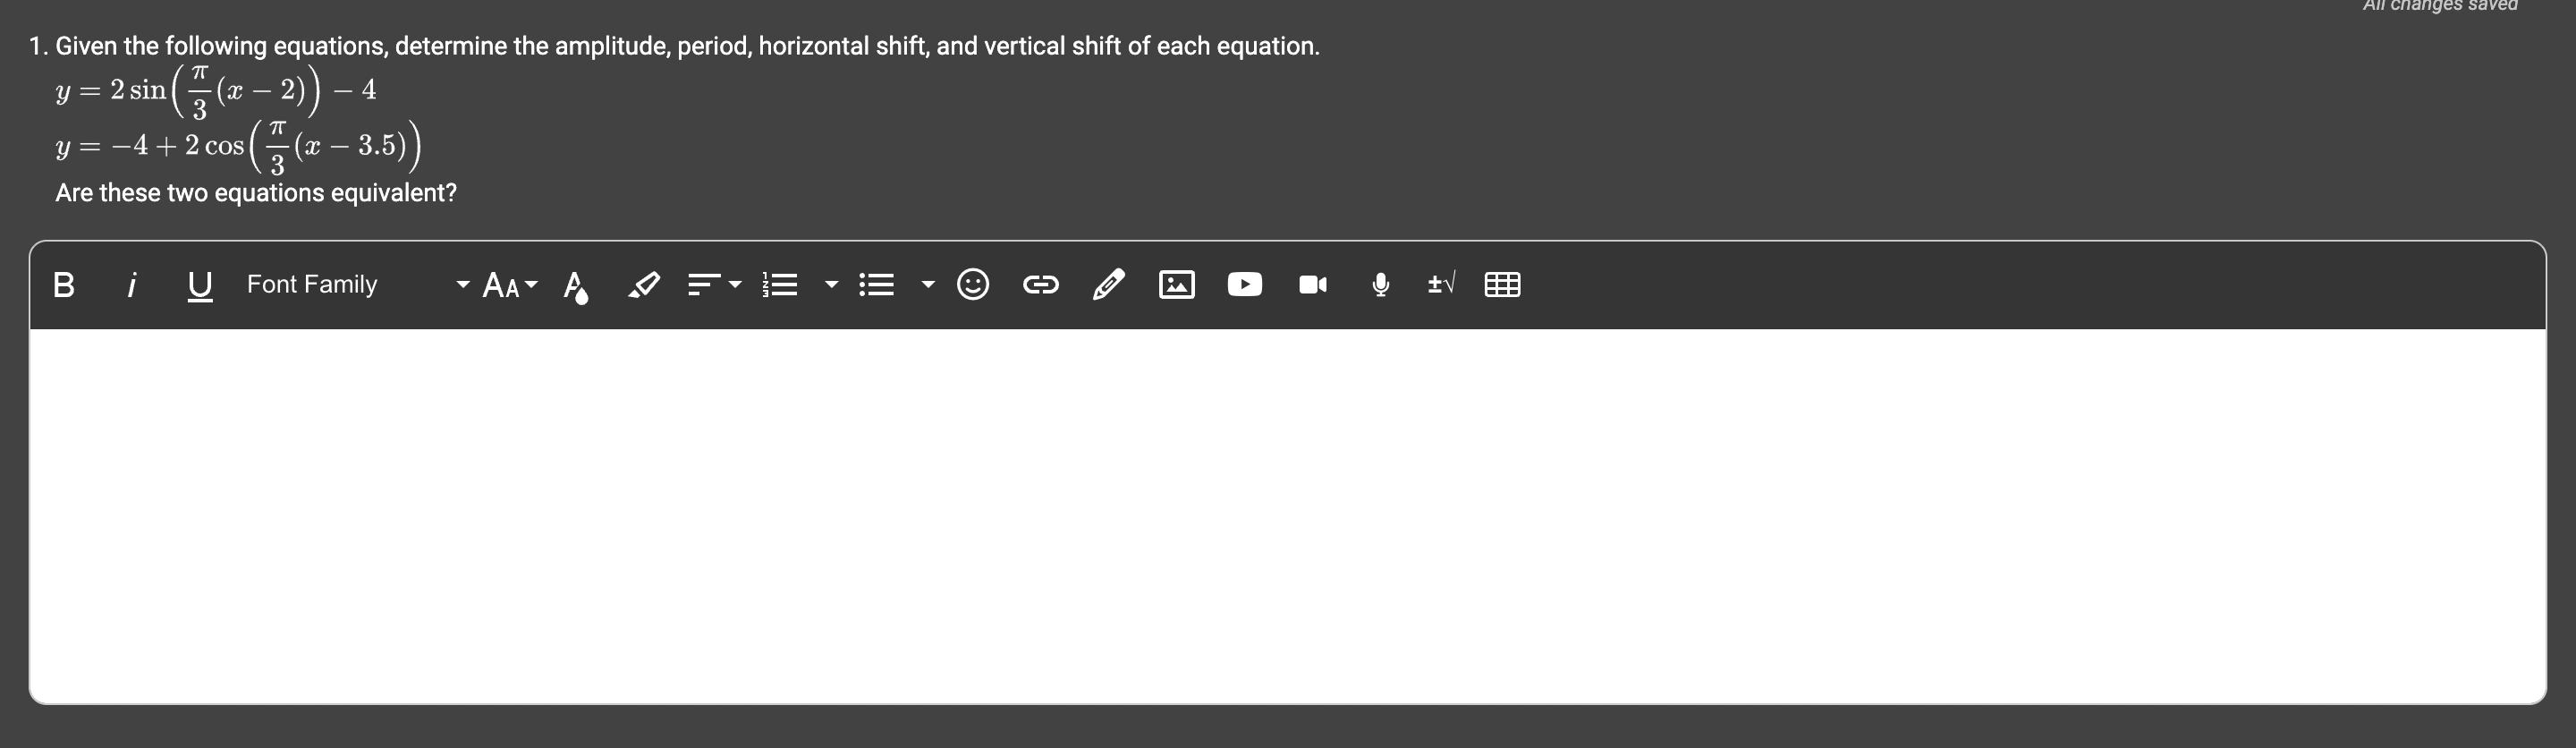Image resolution: width=2576 pixels, height=748 pixels.
Task: Insert a hyperlink
Action: pos(1040,285)
